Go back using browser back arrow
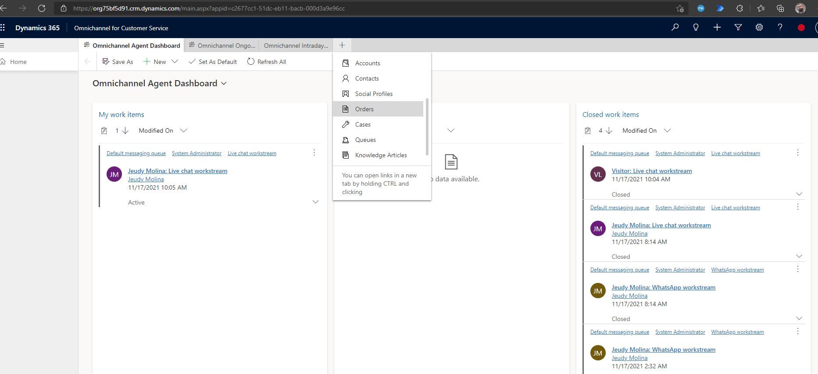 coord(4,8)
